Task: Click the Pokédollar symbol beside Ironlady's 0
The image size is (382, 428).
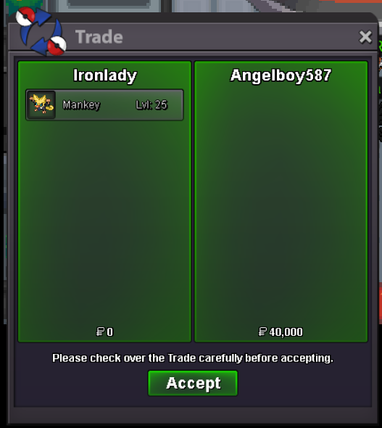Action: [100, 332]
